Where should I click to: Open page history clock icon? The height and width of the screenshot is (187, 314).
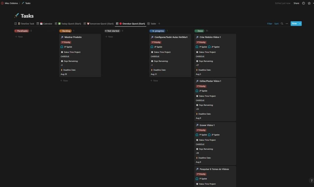[x=303, y=3]
